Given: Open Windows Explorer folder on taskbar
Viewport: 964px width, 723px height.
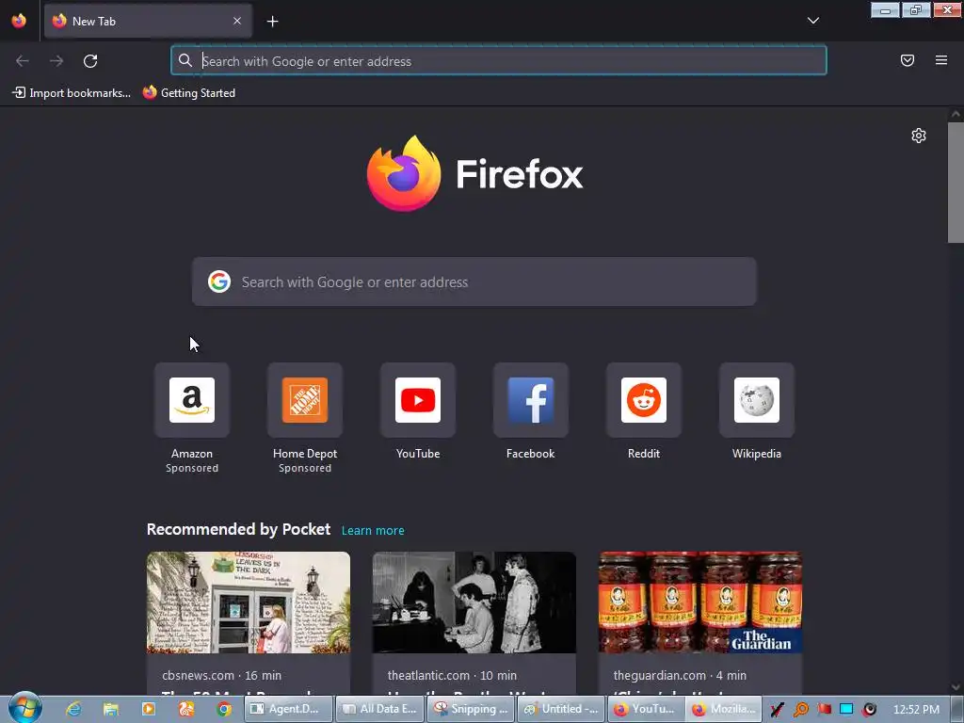Looking at the screenshot, I should pyautogui.click(x=111, y=709).
